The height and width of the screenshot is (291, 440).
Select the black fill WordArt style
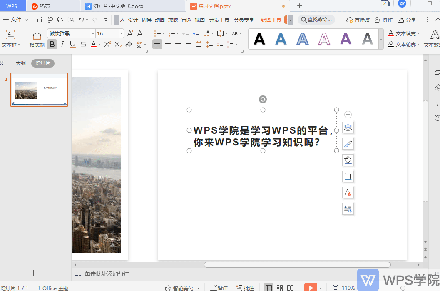[x=259, y=39]
